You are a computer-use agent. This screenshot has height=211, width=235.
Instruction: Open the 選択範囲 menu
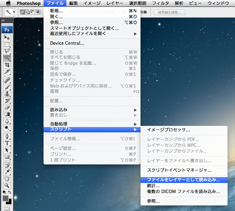pos(138,3)
